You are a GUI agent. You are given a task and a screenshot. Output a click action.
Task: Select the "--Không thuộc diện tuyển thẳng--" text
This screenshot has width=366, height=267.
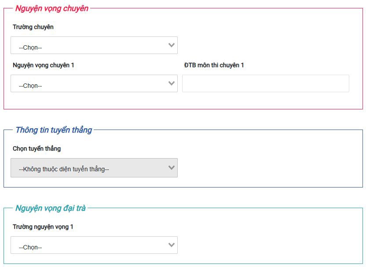[64, 169]
